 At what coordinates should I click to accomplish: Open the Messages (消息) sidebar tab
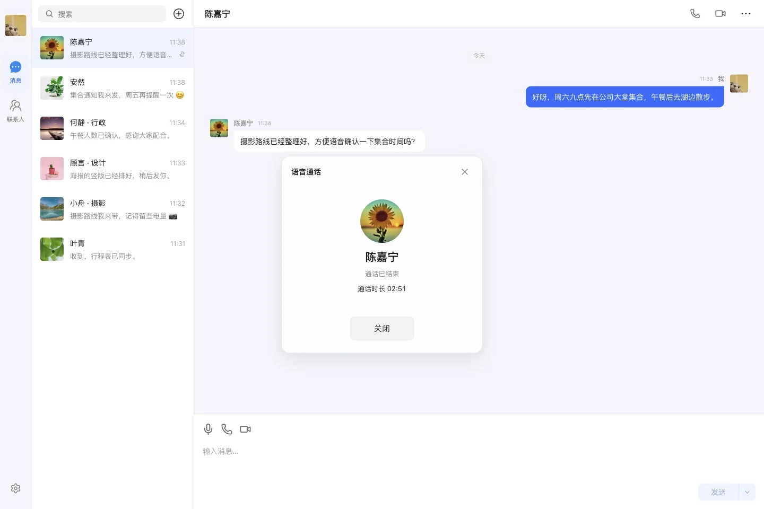(x=15, y=72)
